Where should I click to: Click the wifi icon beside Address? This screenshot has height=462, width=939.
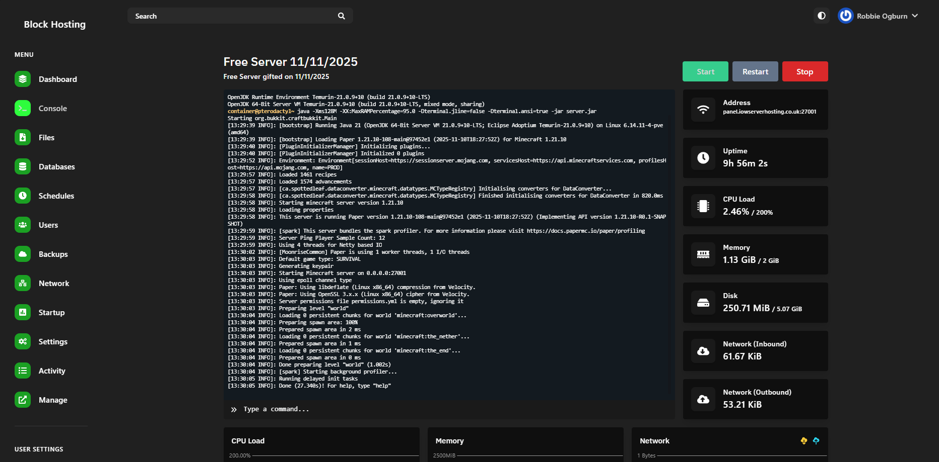pos(703,110)
